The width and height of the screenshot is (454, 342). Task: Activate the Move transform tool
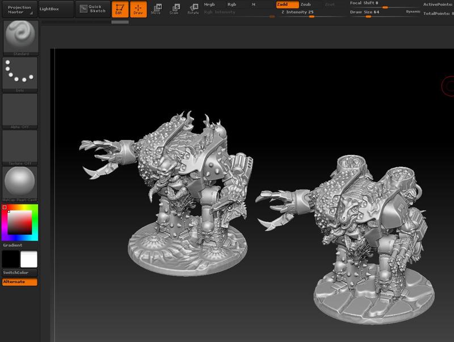pos(156,9)
